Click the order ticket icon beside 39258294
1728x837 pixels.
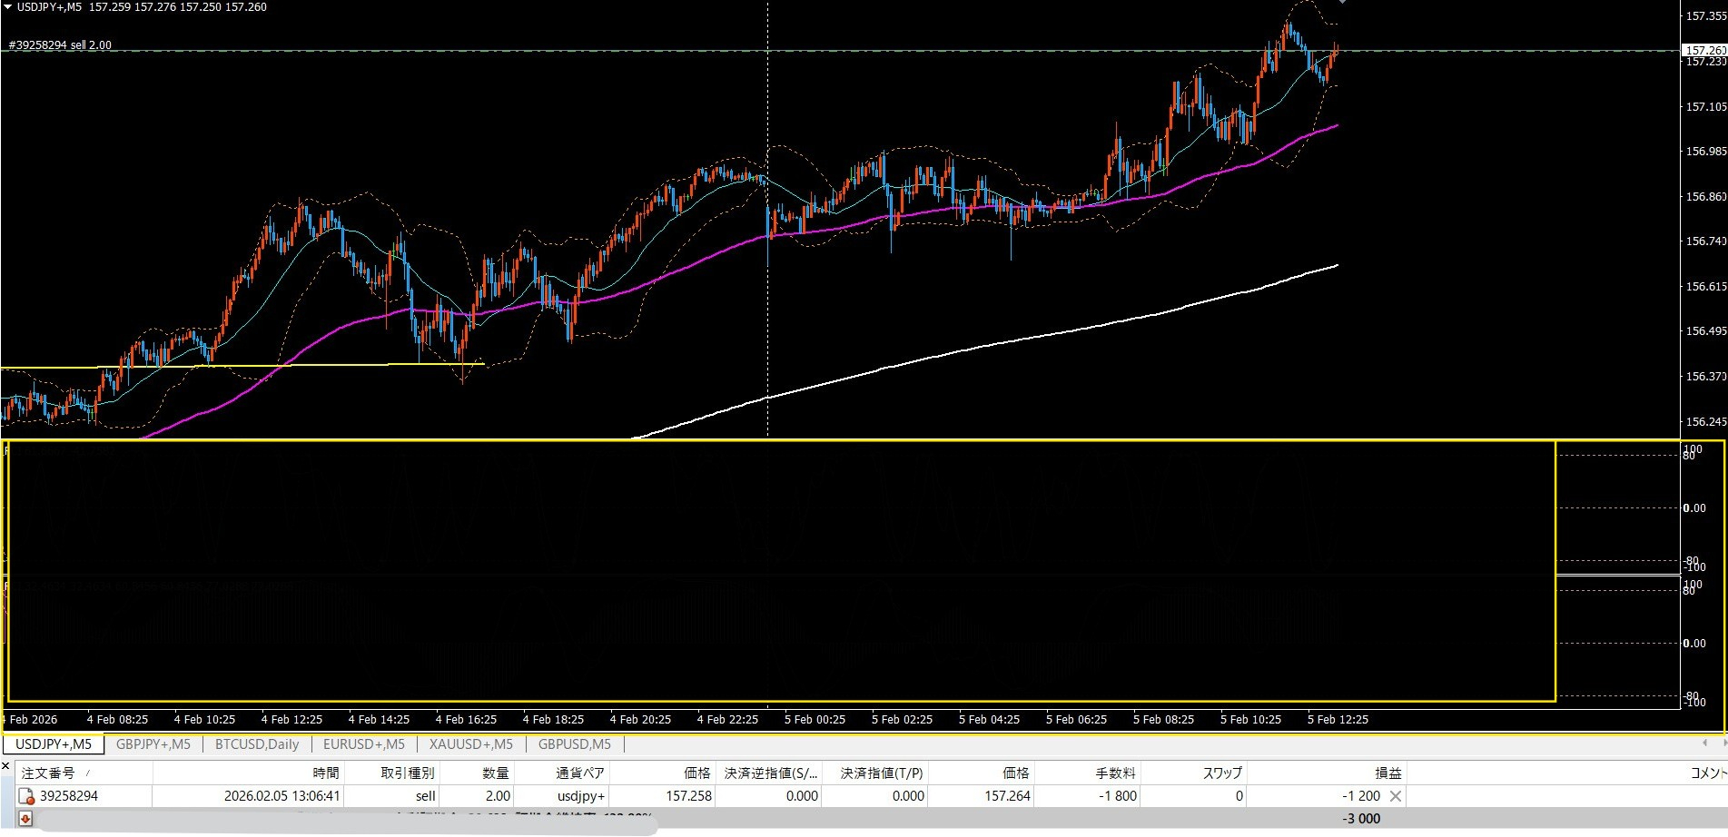tap(27, 797)
